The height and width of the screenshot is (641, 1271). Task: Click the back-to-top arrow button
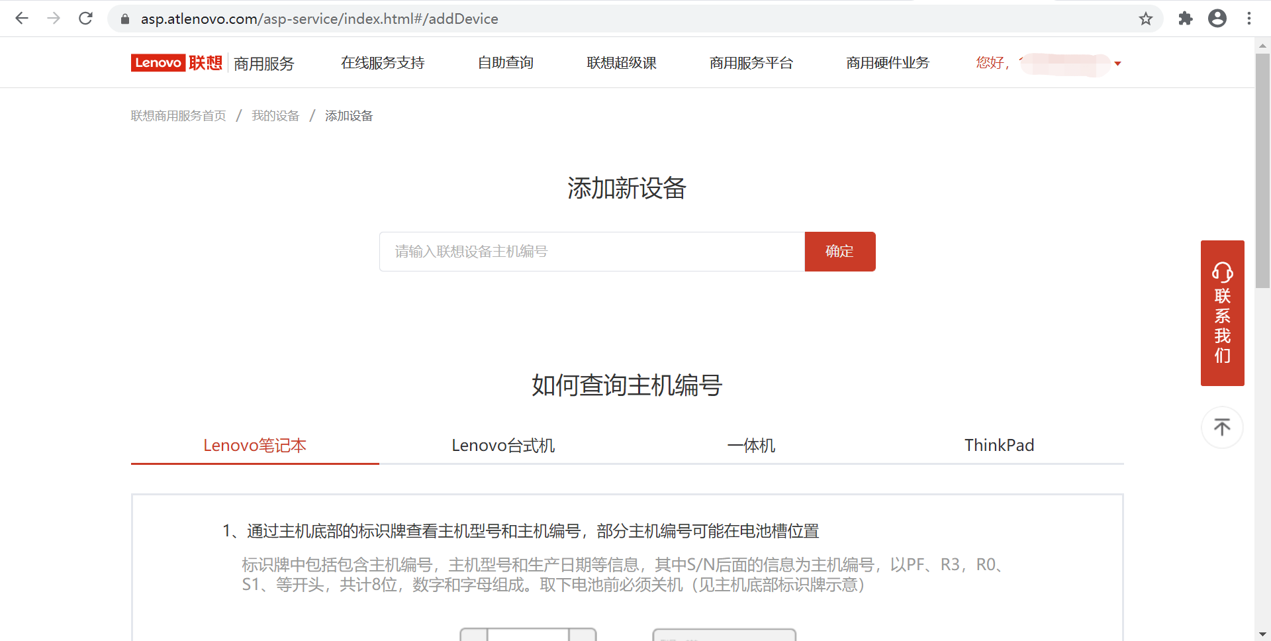click(x=1222, y=427)
